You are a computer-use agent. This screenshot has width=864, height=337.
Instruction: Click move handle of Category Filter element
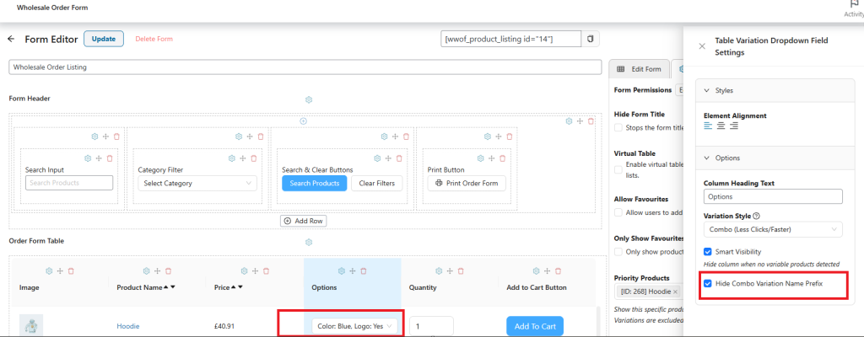click(x=242, y=158)
